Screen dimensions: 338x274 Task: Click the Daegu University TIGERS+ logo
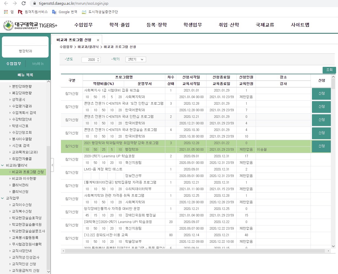30,25
